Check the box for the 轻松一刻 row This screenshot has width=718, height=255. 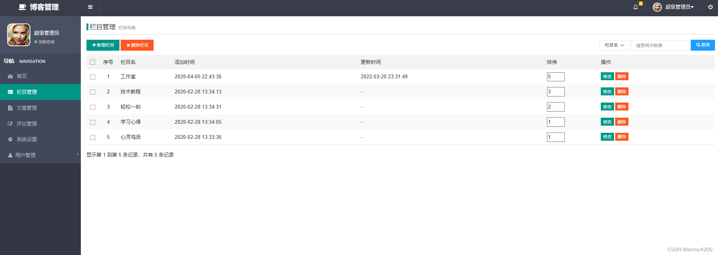93,107
